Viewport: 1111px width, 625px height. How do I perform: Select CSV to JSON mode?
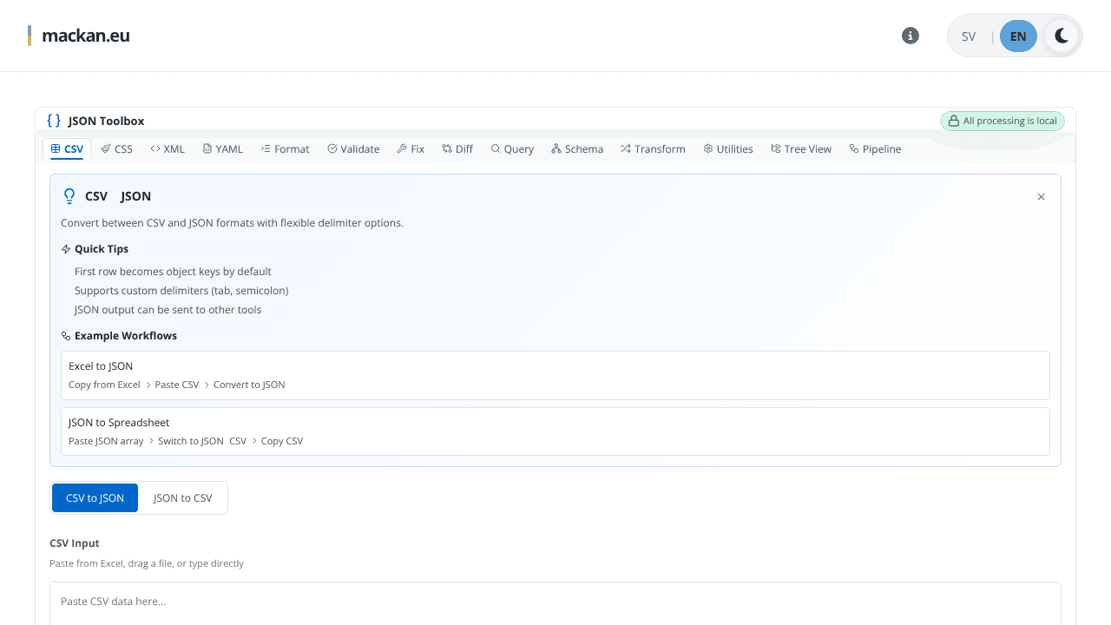pyautogui.click(x=95, y=498)
